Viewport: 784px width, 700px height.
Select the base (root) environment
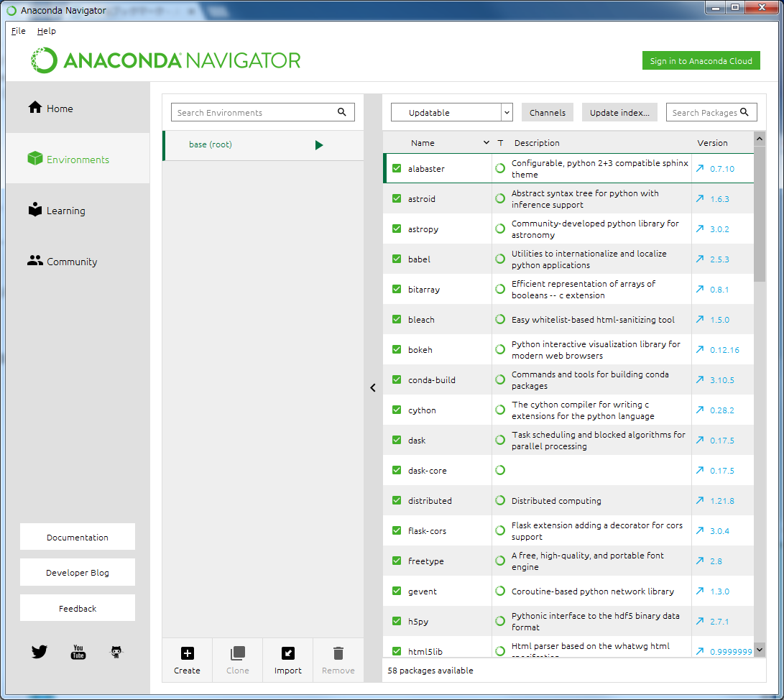click(x=264, y=145)
